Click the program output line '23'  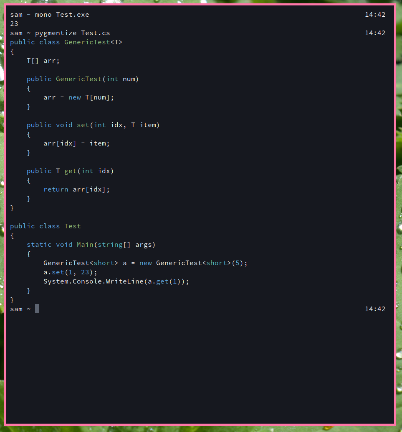click(x=14, y=24)
